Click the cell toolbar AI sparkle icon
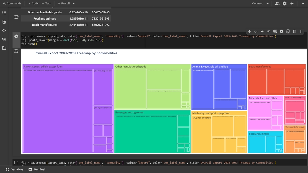 point(262,31)
